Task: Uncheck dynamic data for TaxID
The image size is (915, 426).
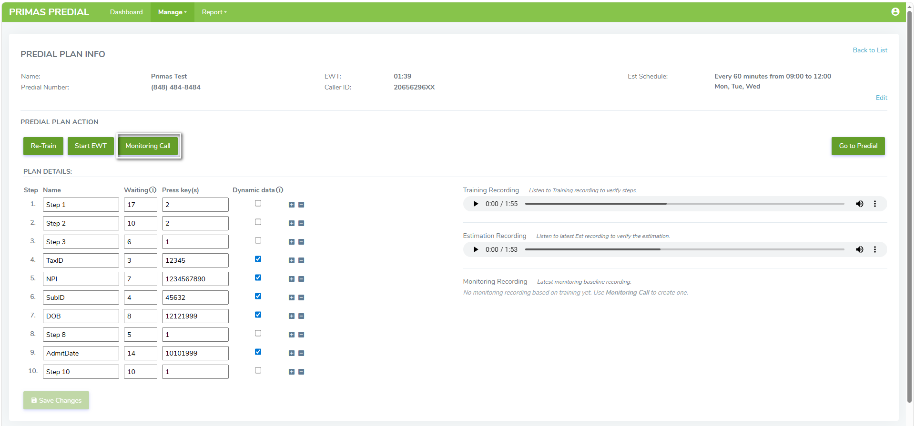Action: point(258,259)
